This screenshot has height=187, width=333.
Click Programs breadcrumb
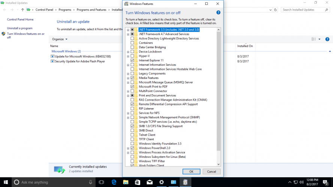click(x=65, y=10)
